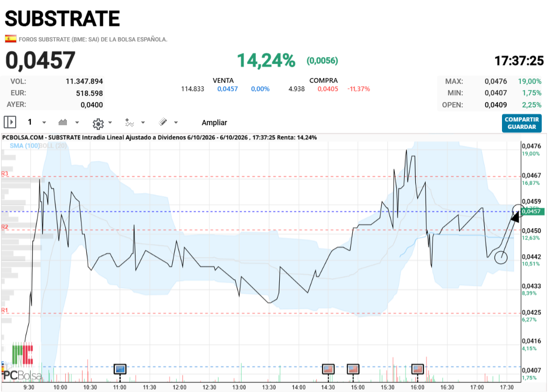
Task: Click the 0,0467 price axis label
Action: (531, 175)
